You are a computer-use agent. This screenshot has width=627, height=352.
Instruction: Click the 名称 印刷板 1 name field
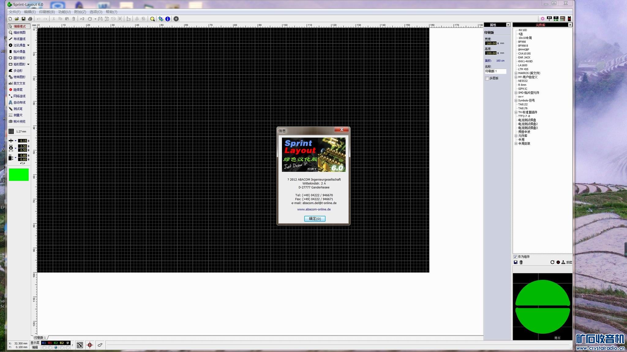click(496, 71)
